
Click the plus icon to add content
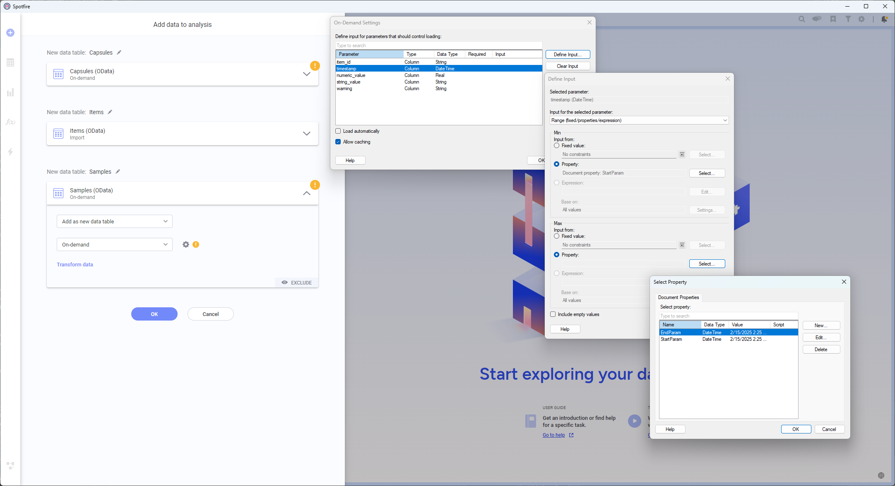[x=10, y=33]
